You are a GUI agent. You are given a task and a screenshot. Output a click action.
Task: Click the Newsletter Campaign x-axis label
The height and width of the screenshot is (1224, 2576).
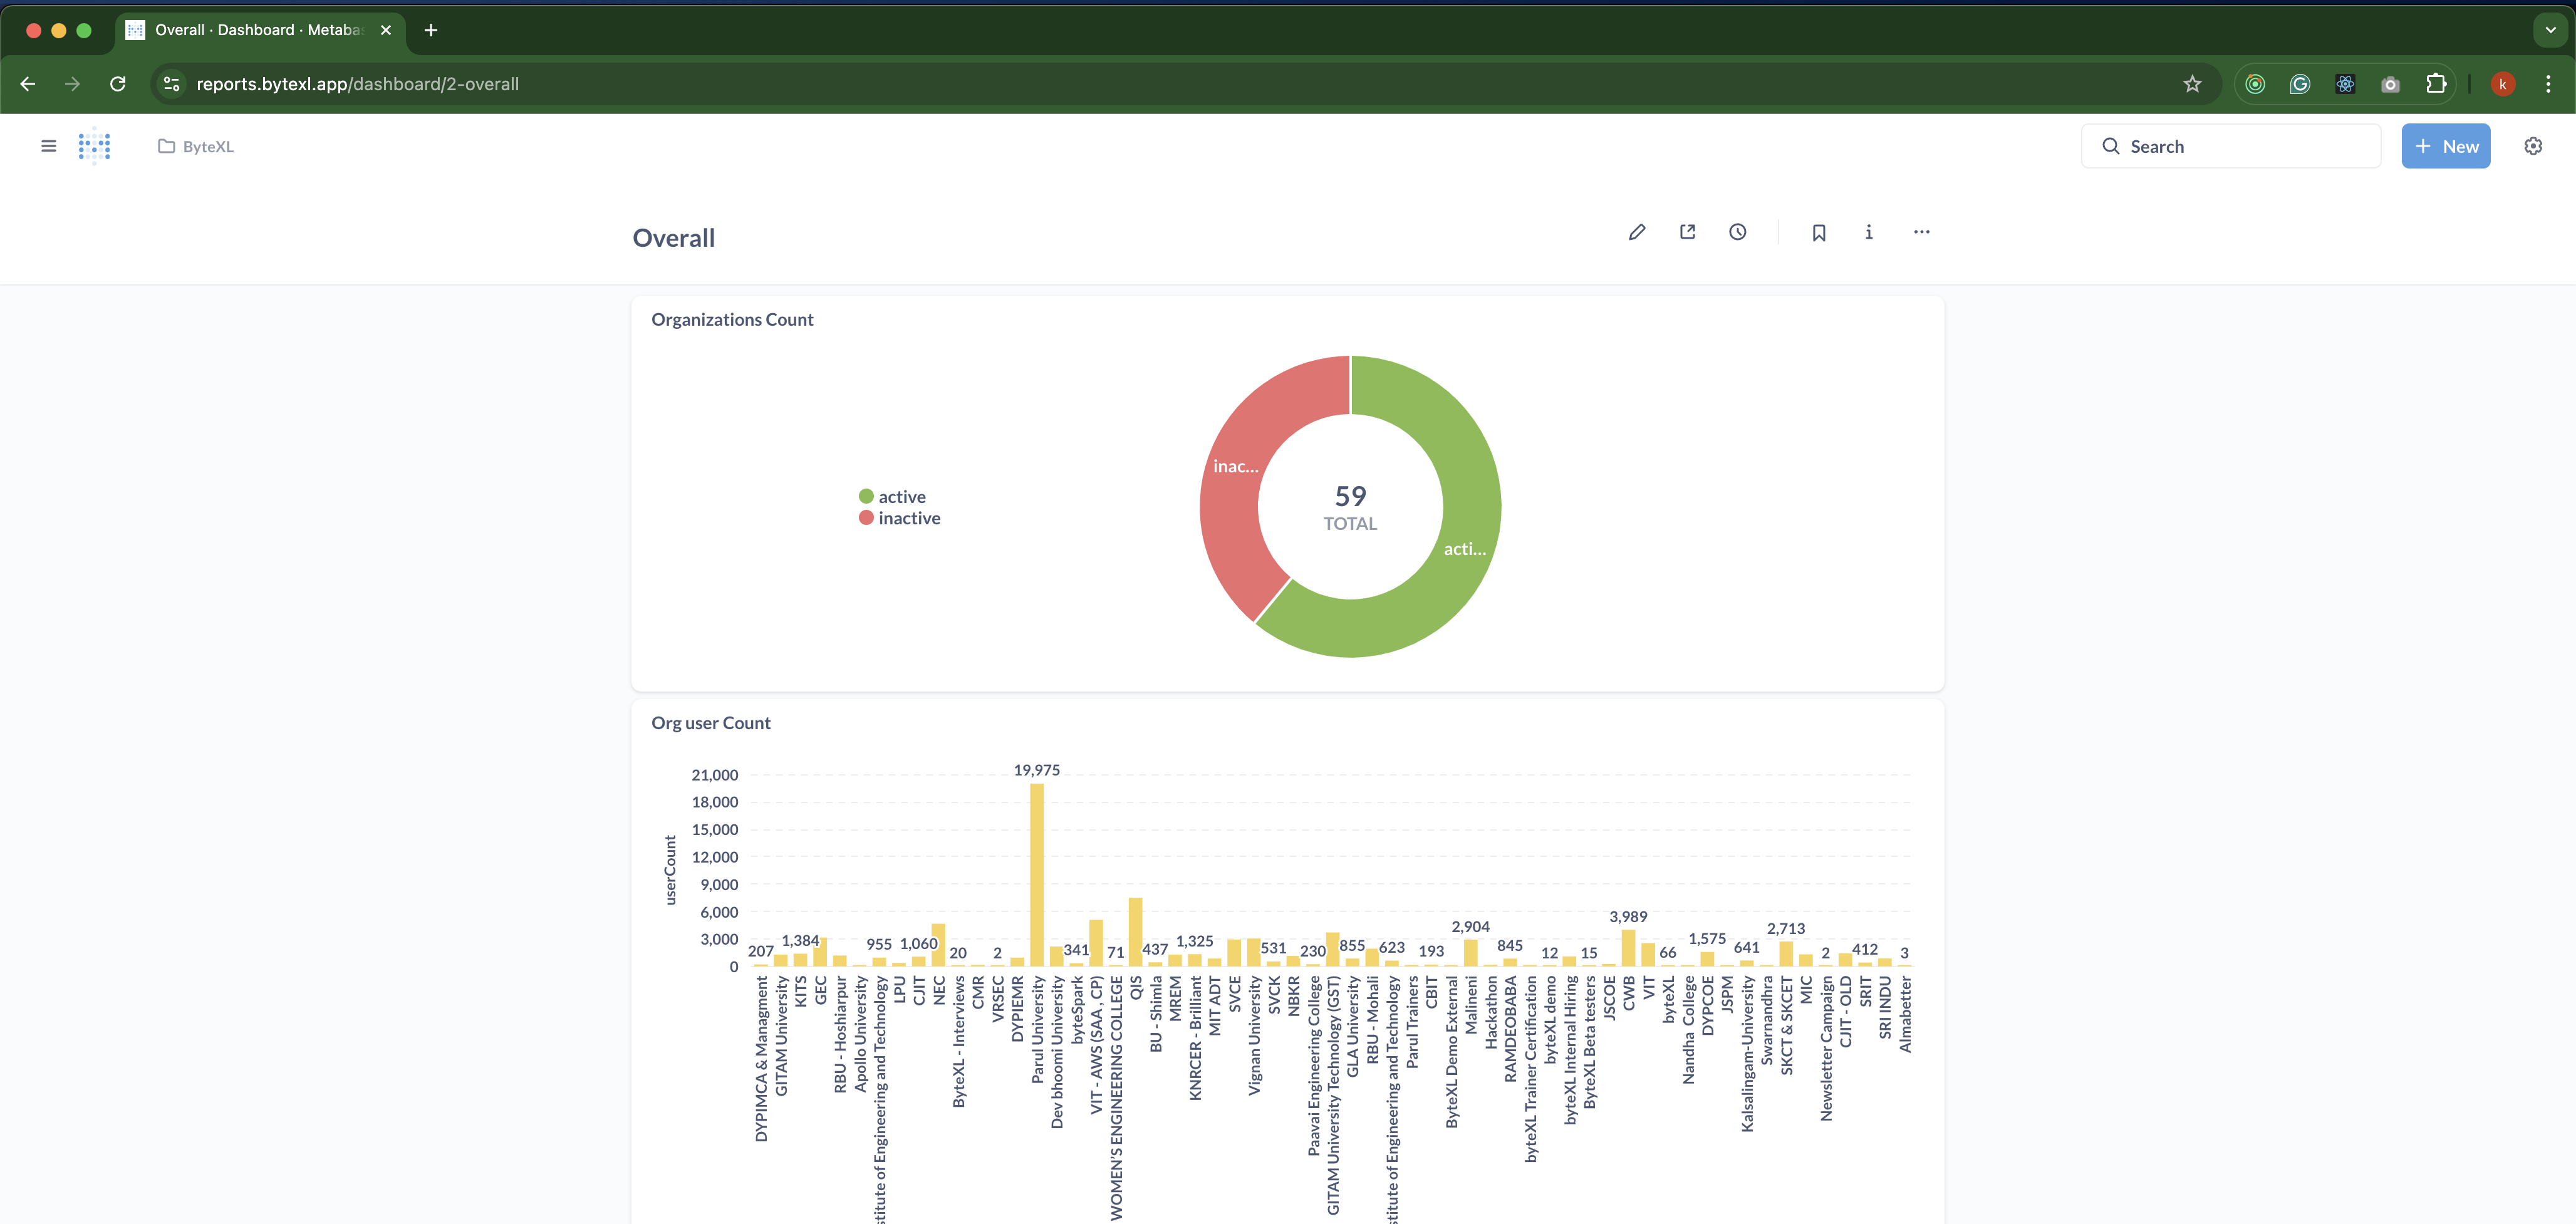(1826, 1049)
